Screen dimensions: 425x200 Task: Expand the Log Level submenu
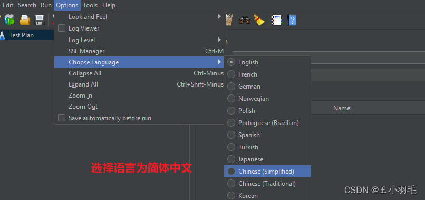pos(139,40)
